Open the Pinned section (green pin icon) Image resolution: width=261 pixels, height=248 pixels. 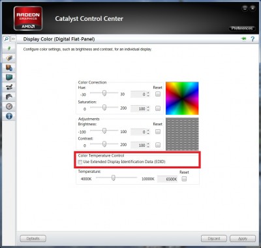coord(9,48)
